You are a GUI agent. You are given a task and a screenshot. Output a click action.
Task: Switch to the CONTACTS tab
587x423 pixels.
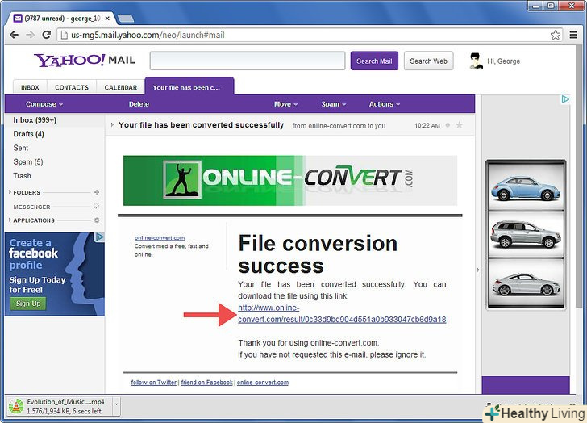coord(72,87)
